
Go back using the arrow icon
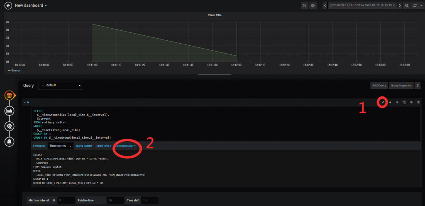[x=8, y=5]
